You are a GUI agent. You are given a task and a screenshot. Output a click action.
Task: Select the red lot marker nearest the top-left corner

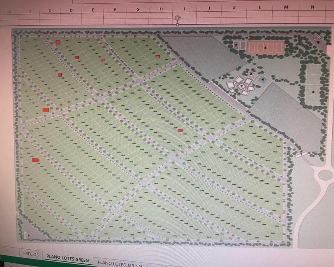point(58,42)
